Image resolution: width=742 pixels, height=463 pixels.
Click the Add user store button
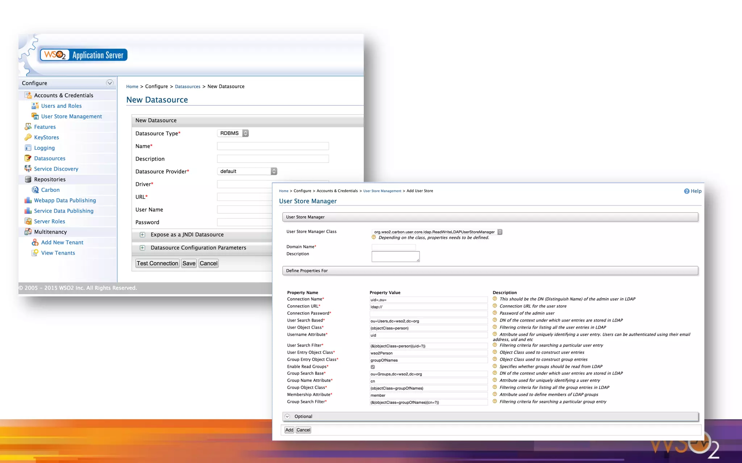(289, 430)
